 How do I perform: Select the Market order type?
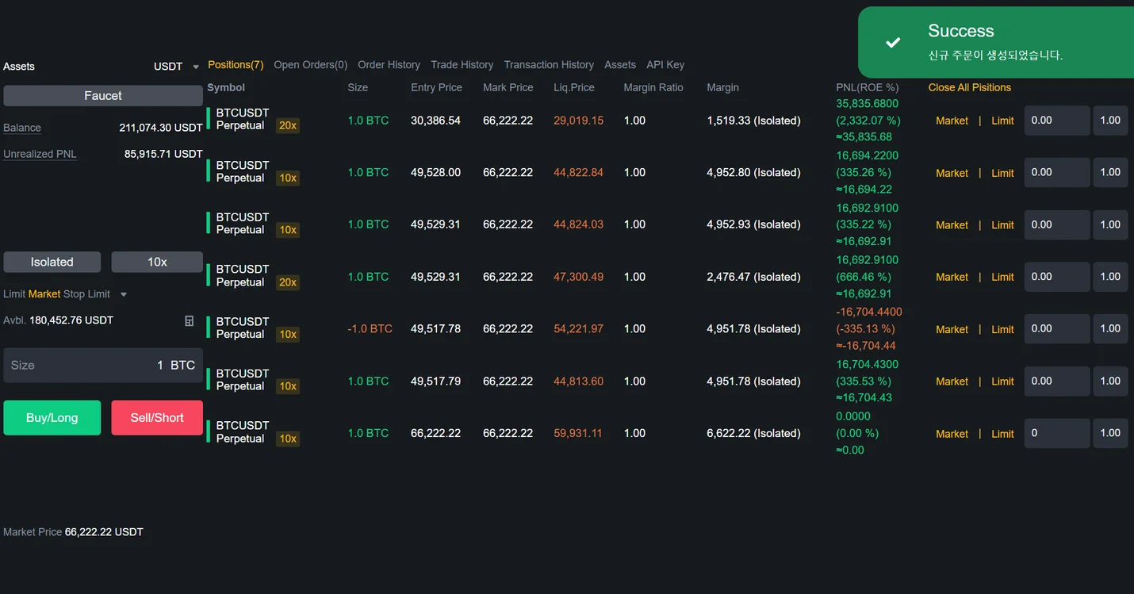(44, 294)
